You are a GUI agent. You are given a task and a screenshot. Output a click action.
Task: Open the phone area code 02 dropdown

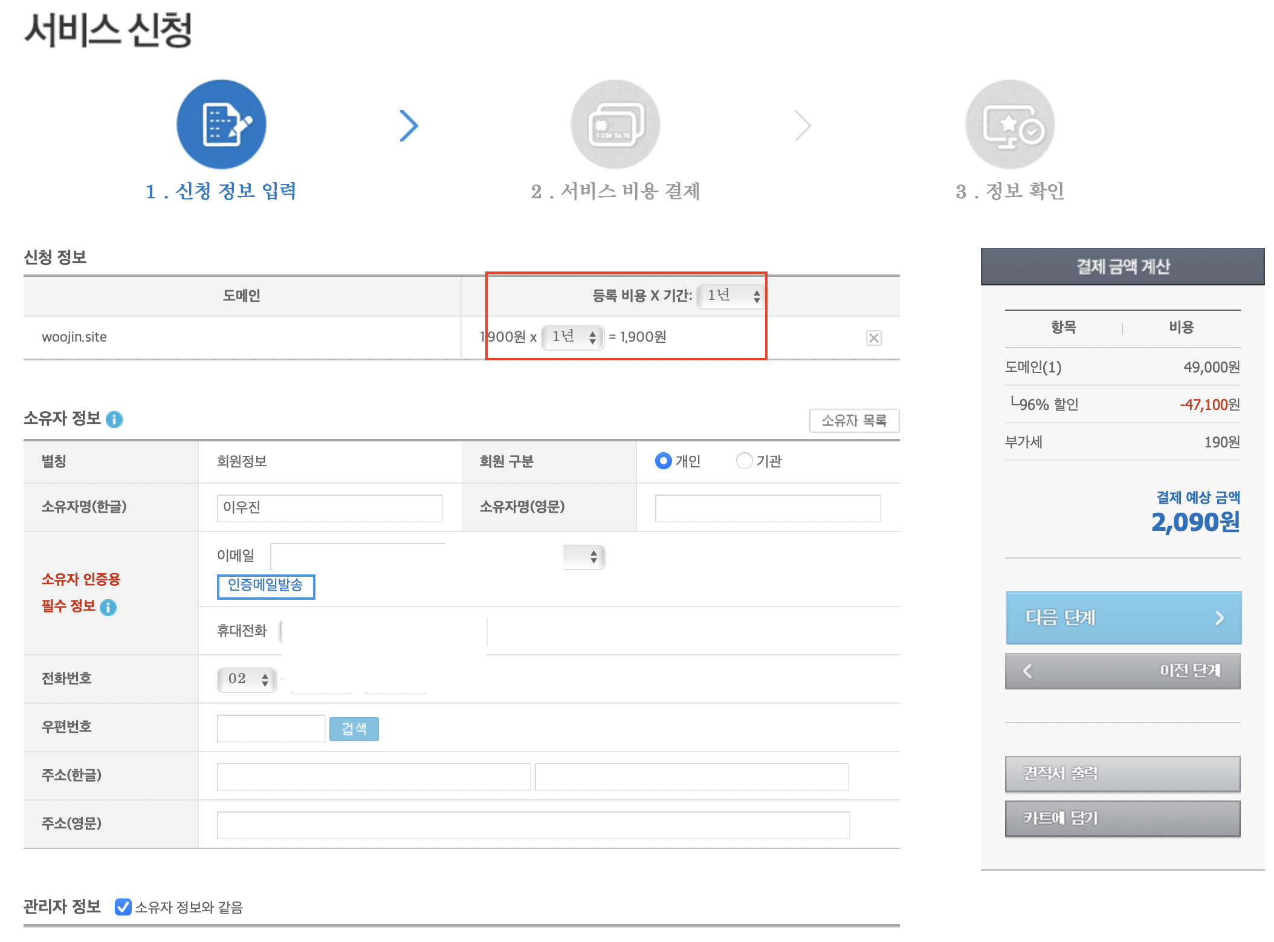[247, 679]
